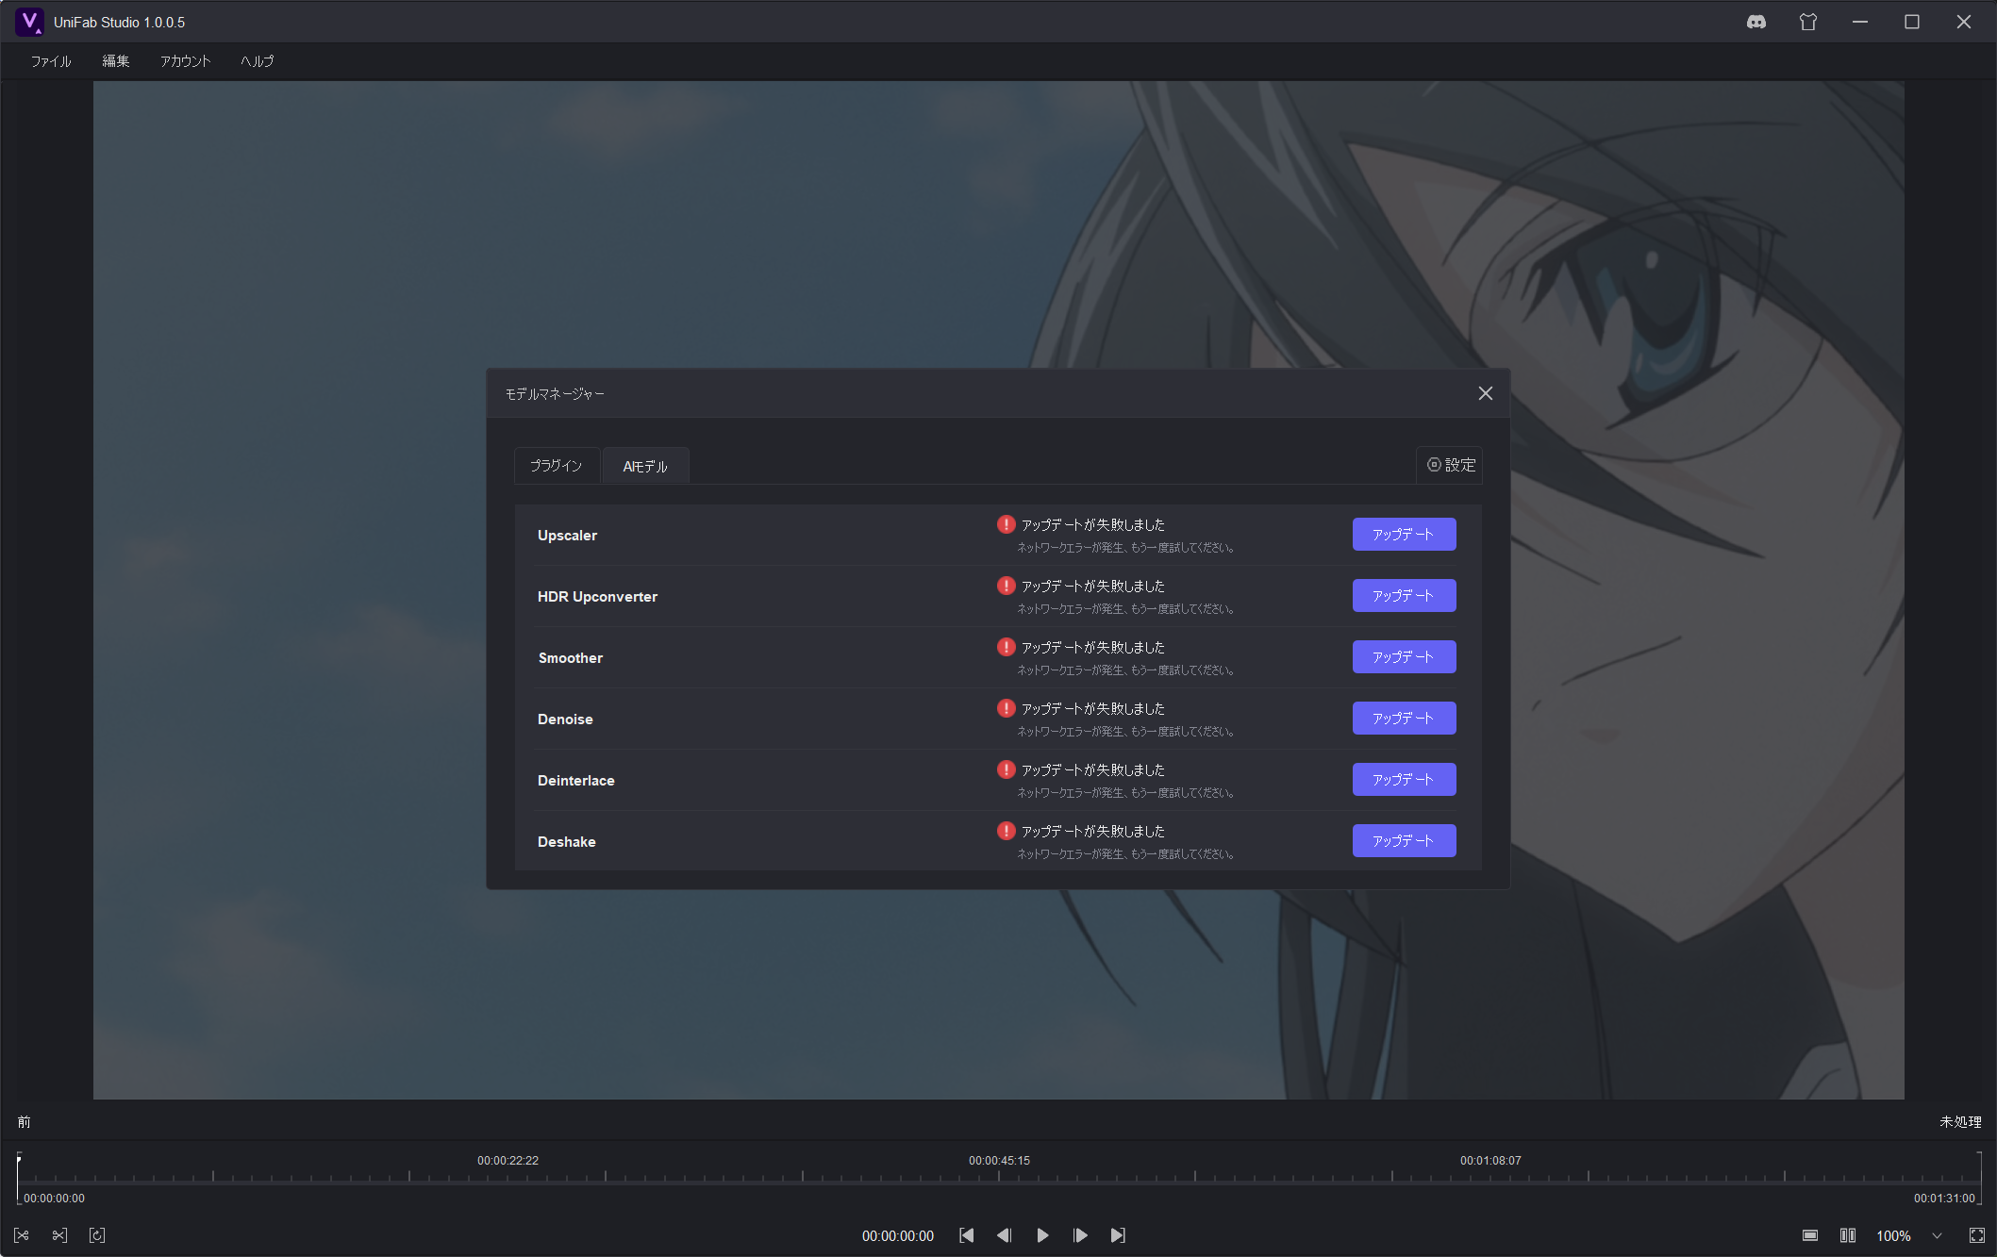The image size is (1997, 1257).
Task: Switch to split compare view
Action: click(x=1847, y=1235)
